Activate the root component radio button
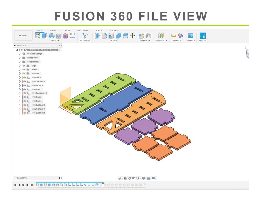The width and height of the screenshot is (261, 201). (59, 50)
